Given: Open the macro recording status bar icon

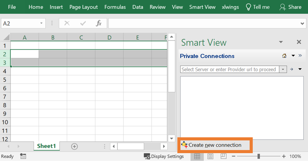Looking at the screenshot, I should [23, 156].
